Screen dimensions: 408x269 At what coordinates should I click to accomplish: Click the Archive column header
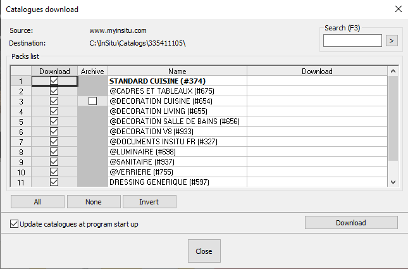pyautogui.click(x=93, y=72)
